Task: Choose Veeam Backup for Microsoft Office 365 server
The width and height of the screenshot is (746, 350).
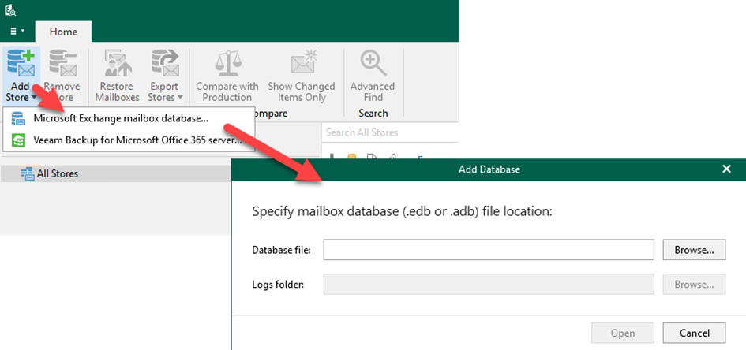Action: point(129,140)
